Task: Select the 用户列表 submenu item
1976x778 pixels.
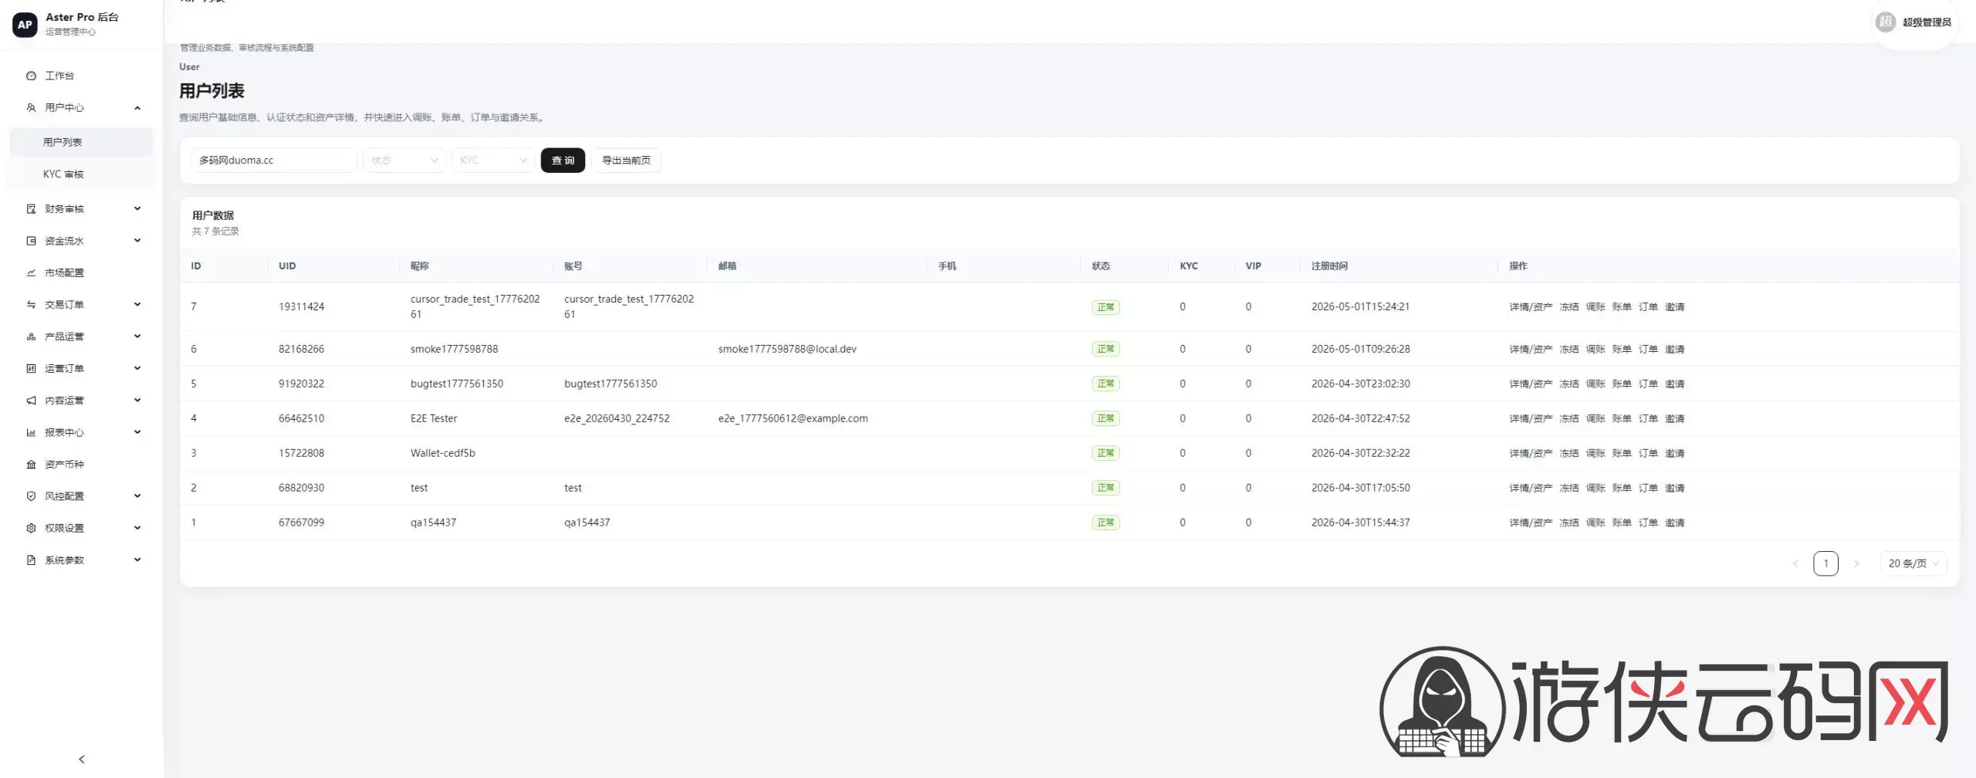Action: tap(82, 142)
